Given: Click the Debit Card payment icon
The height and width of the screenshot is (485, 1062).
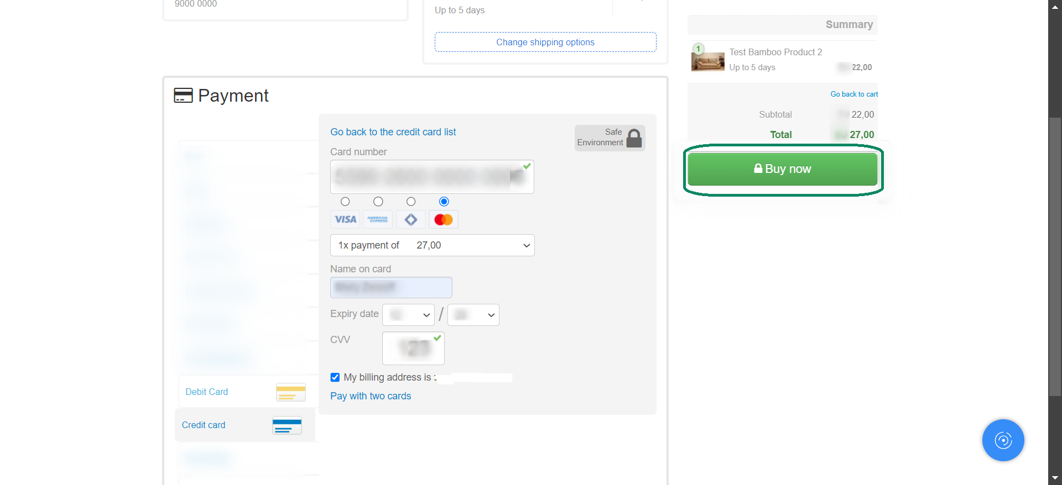Looking at the screenshot, I should point(290,392).
